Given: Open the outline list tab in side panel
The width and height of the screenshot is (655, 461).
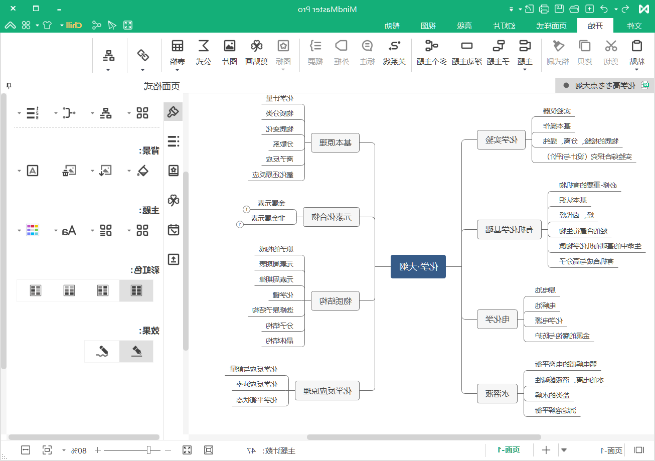Looking at the screenshot, I should [174, 141].
